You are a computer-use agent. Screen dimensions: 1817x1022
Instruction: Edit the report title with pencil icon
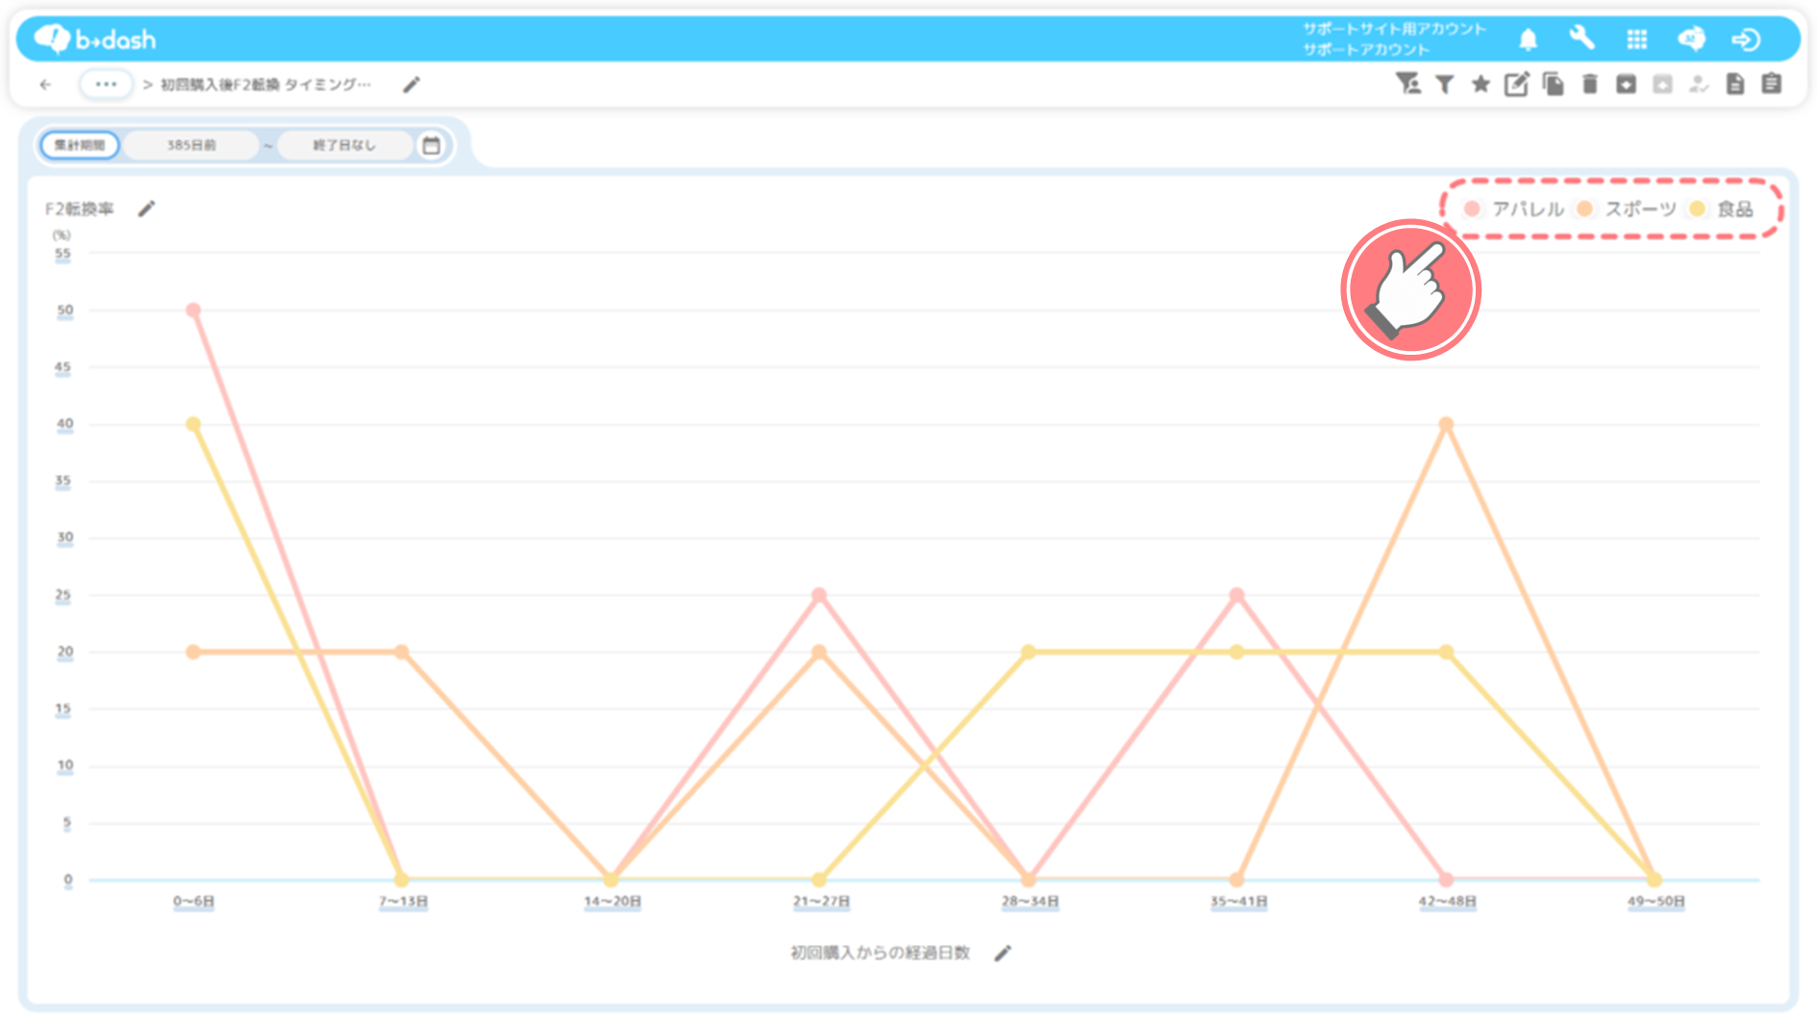[x=411, y=85]
